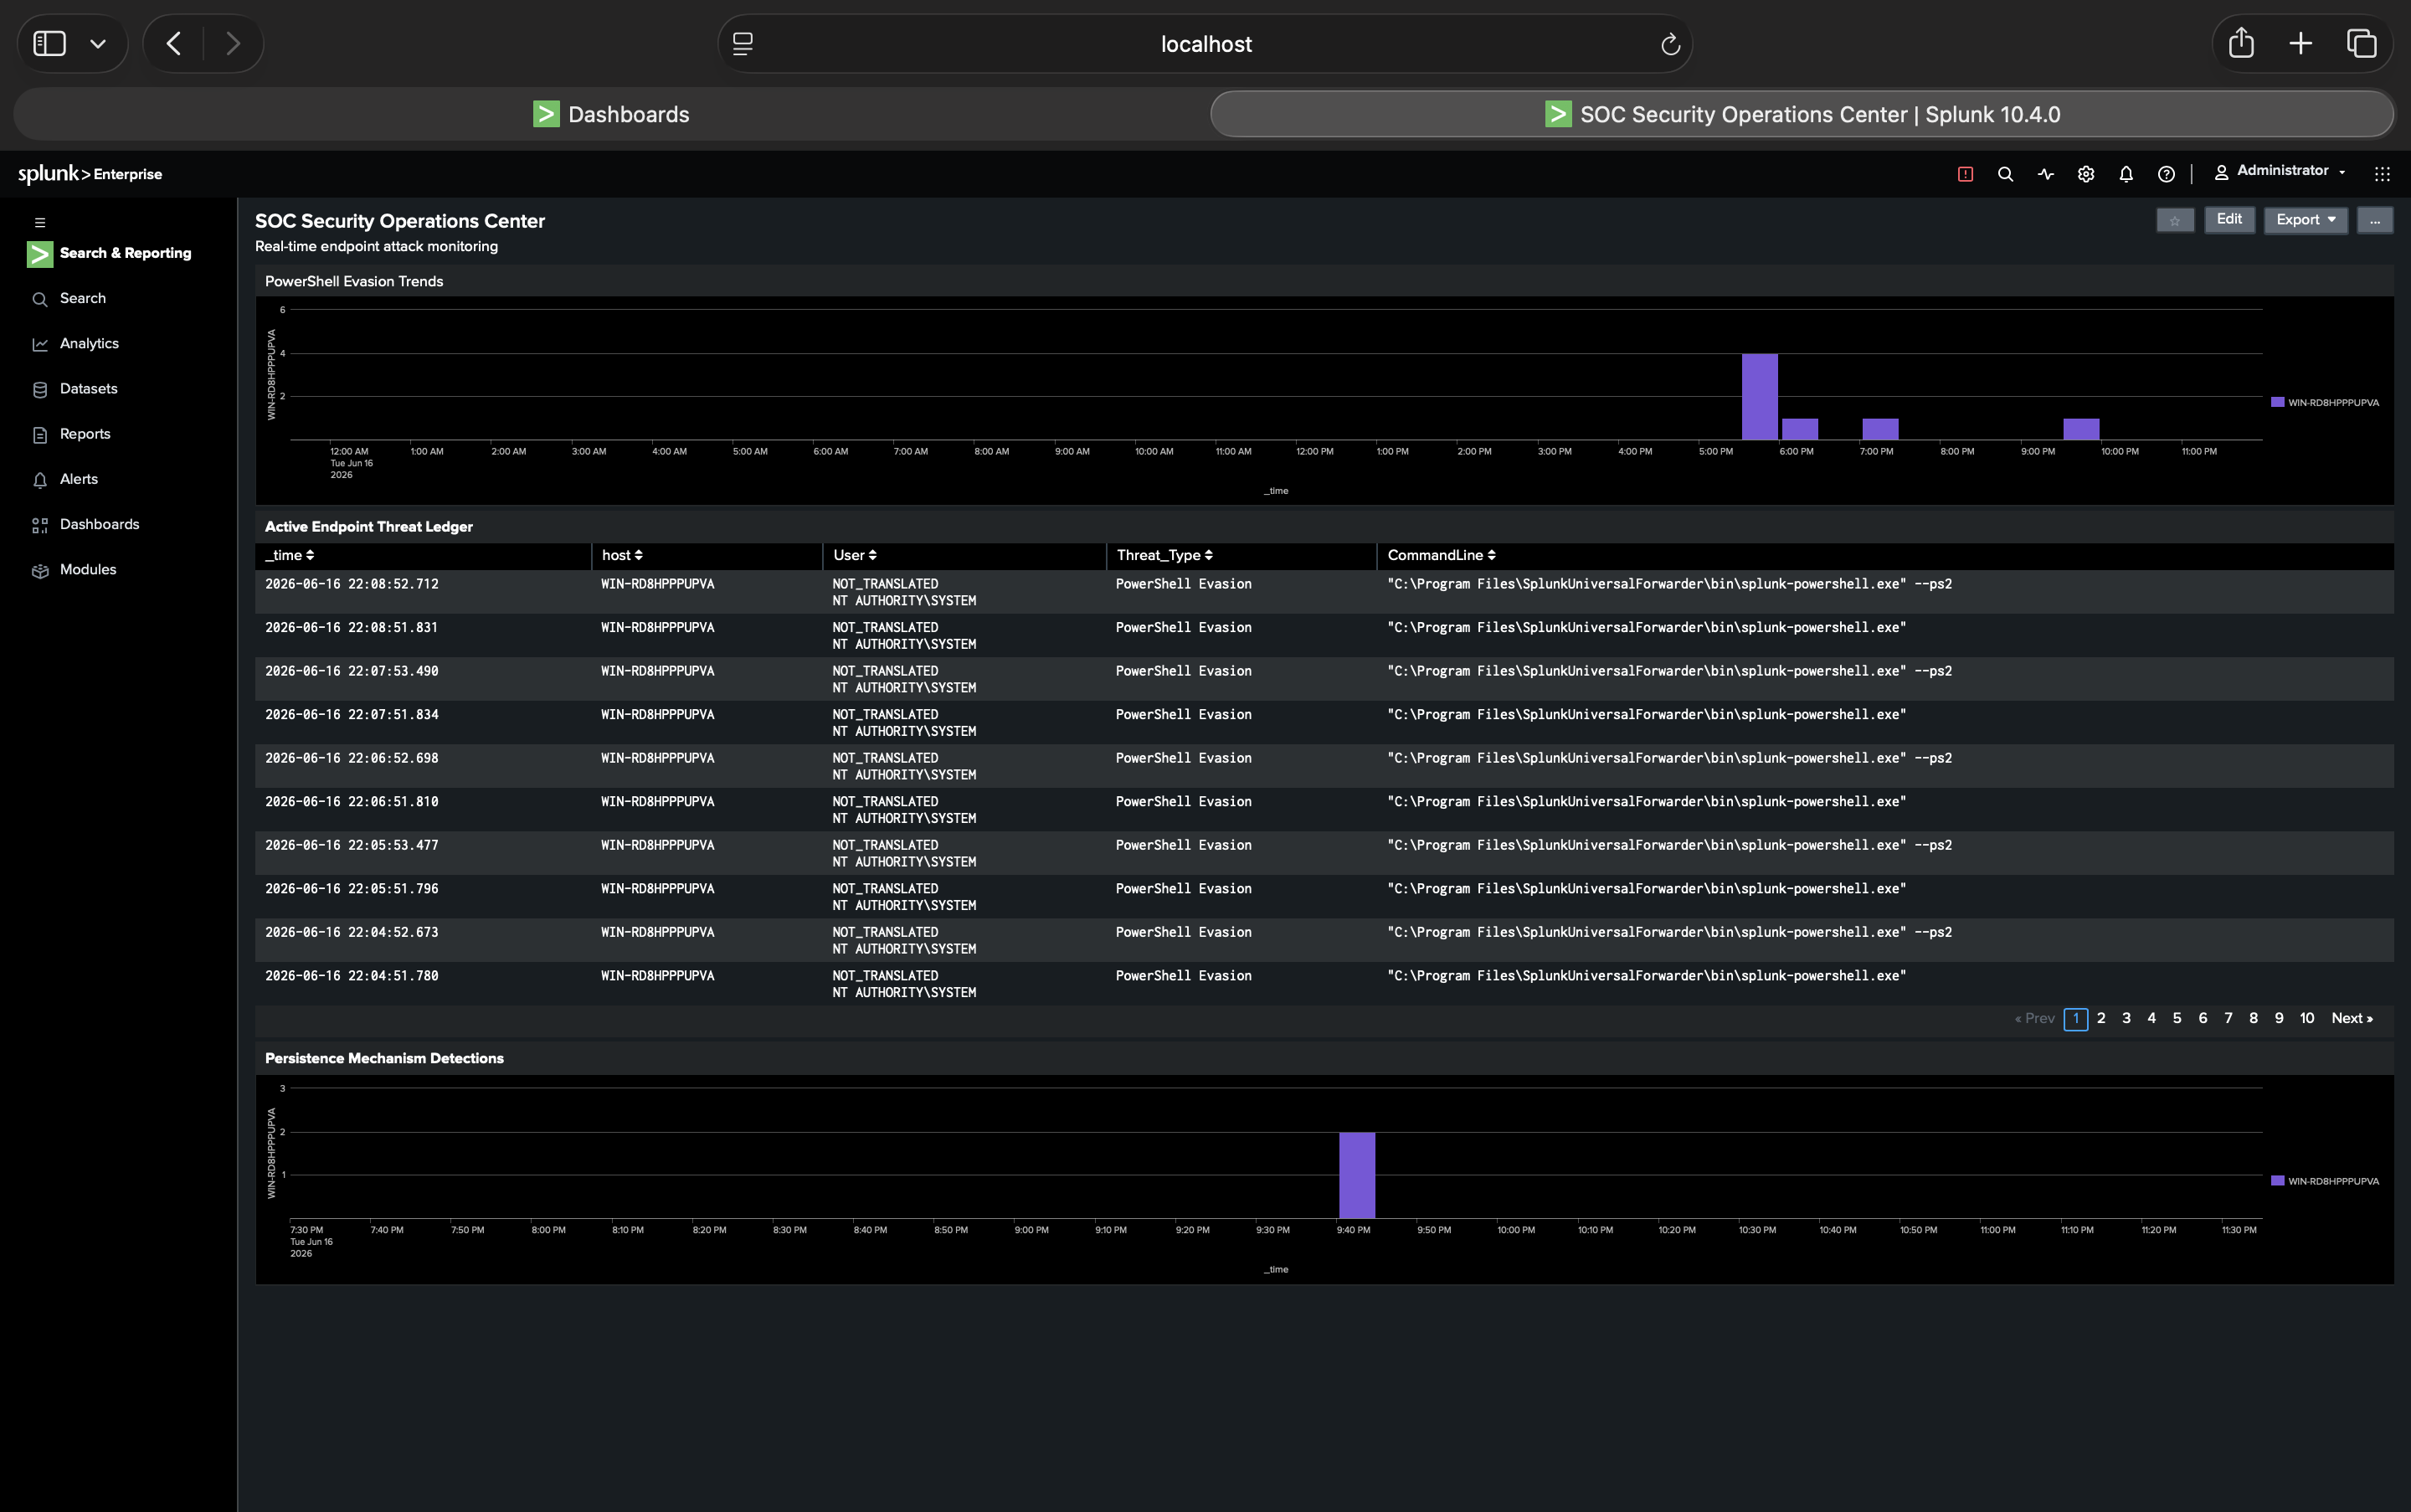The width and height of the screenshot is (2411, 1512).
Task: Open the apps grid launcher icon
Action: point(2382,174)
